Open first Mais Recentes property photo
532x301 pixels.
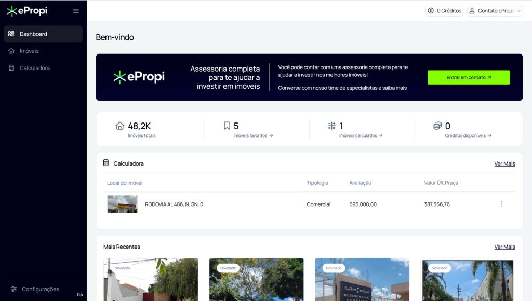(151, 280)
